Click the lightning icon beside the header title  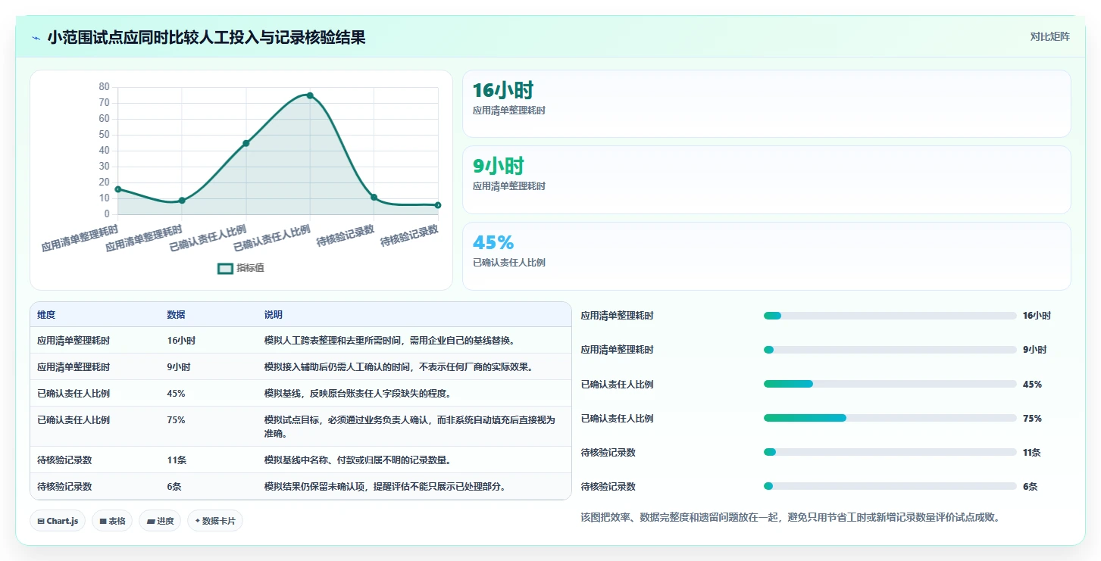36,37
